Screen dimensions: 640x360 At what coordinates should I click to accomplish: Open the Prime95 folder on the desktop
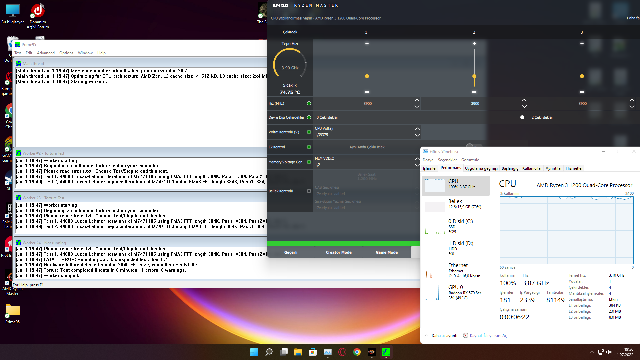point(13,314)
